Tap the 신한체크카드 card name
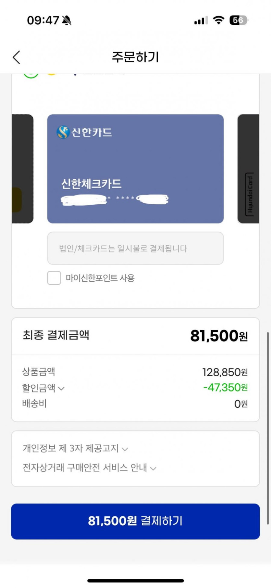 click(x=91, y=184)
